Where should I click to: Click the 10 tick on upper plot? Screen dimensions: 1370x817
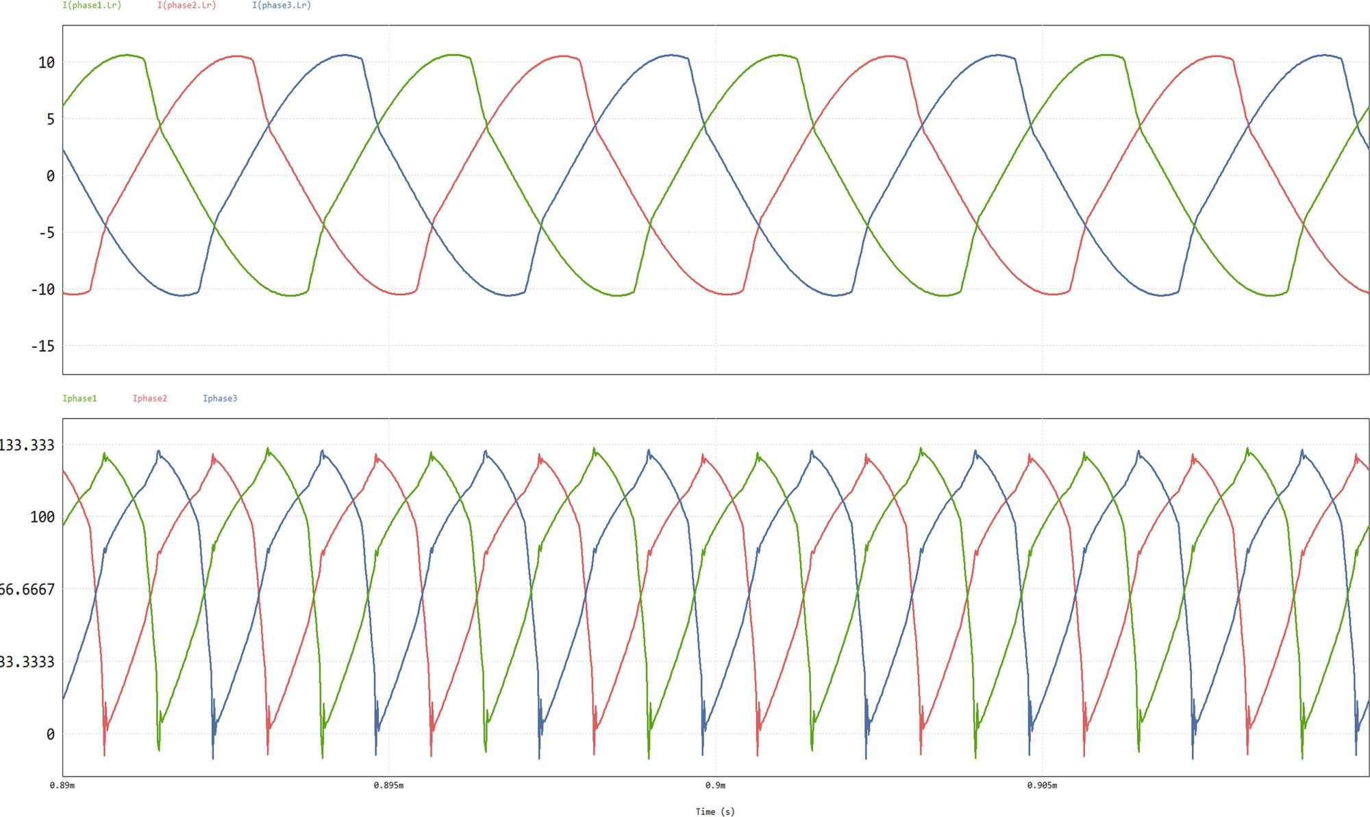point(46,63)
